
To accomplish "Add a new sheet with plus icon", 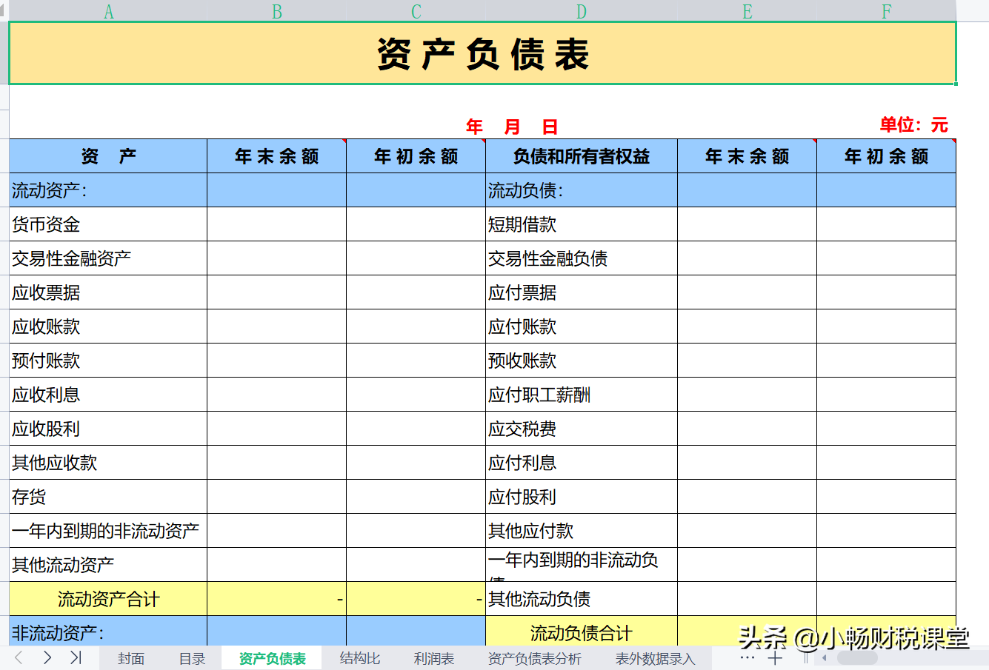I will pos(775,657).
